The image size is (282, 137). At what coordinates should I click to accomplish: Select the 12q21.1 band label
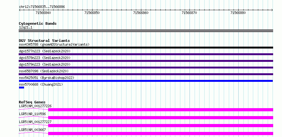point(26,28)
